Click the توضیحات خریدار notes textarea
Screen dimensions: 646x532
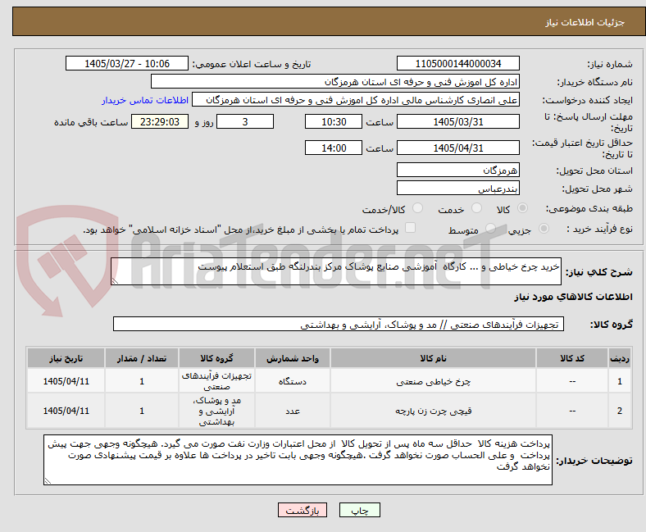click(x=298, y=460)
